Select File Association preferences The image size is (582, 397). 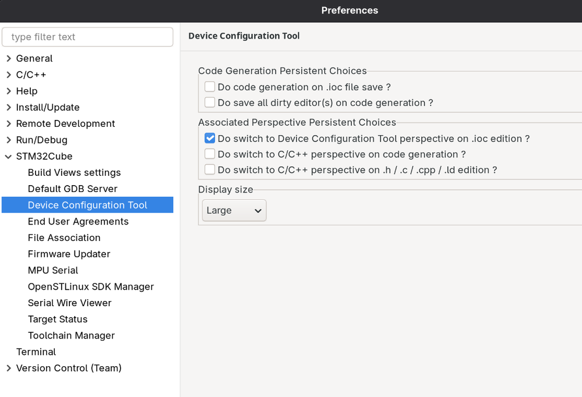click(64, 238)
